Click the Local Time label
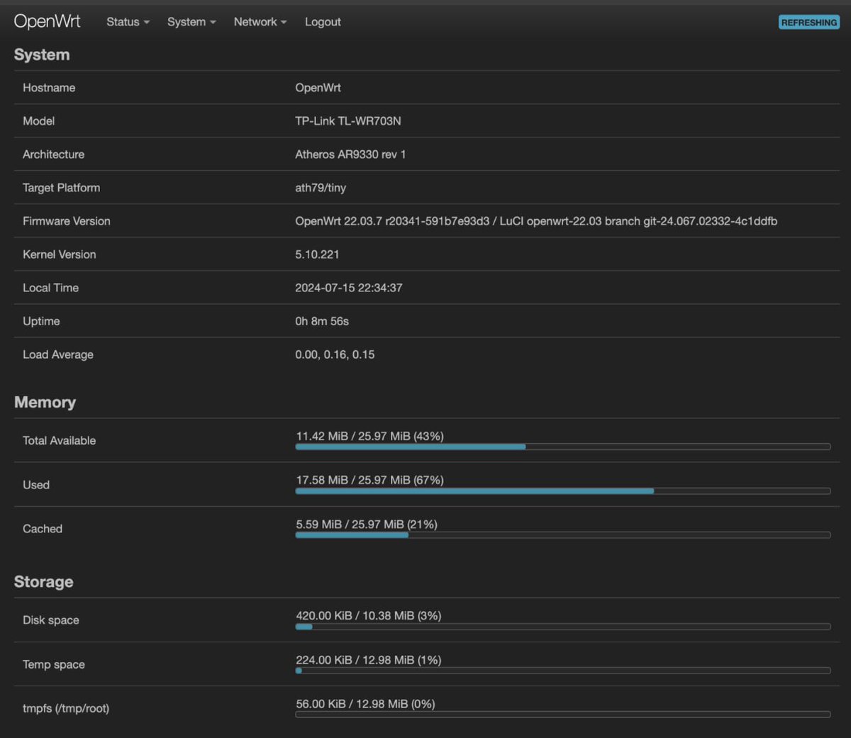The image size is (851, 738). point(50,288)
